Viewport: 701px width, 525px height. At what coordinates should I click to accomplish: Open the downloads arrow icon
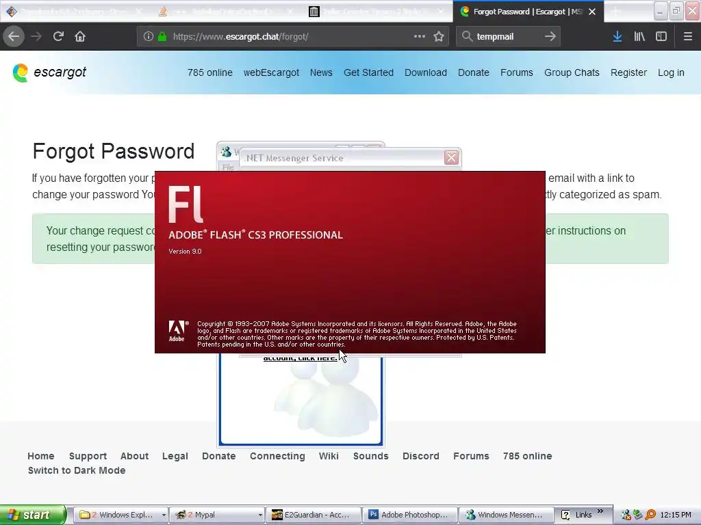click(x=617, y=37)
